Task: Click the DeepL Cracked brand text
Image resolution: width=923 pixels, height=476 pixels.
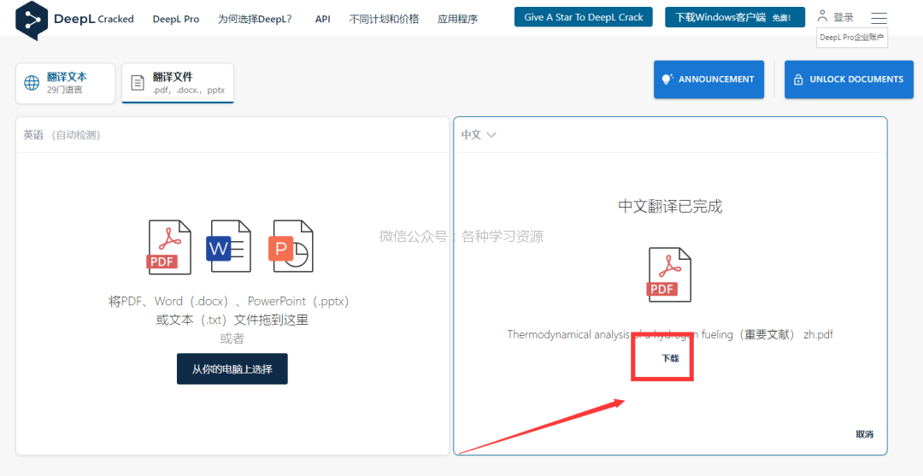Action: [94, 19]
